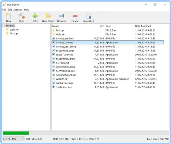Image resolution: width=171 pixels, height=144 pixels.
Task: Click the date '02.05.2016 10:58:54'
Action: 146,79
